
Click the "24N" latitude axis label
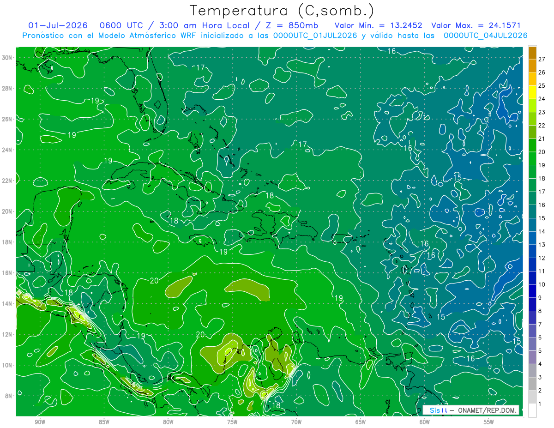tap(8, 150)
